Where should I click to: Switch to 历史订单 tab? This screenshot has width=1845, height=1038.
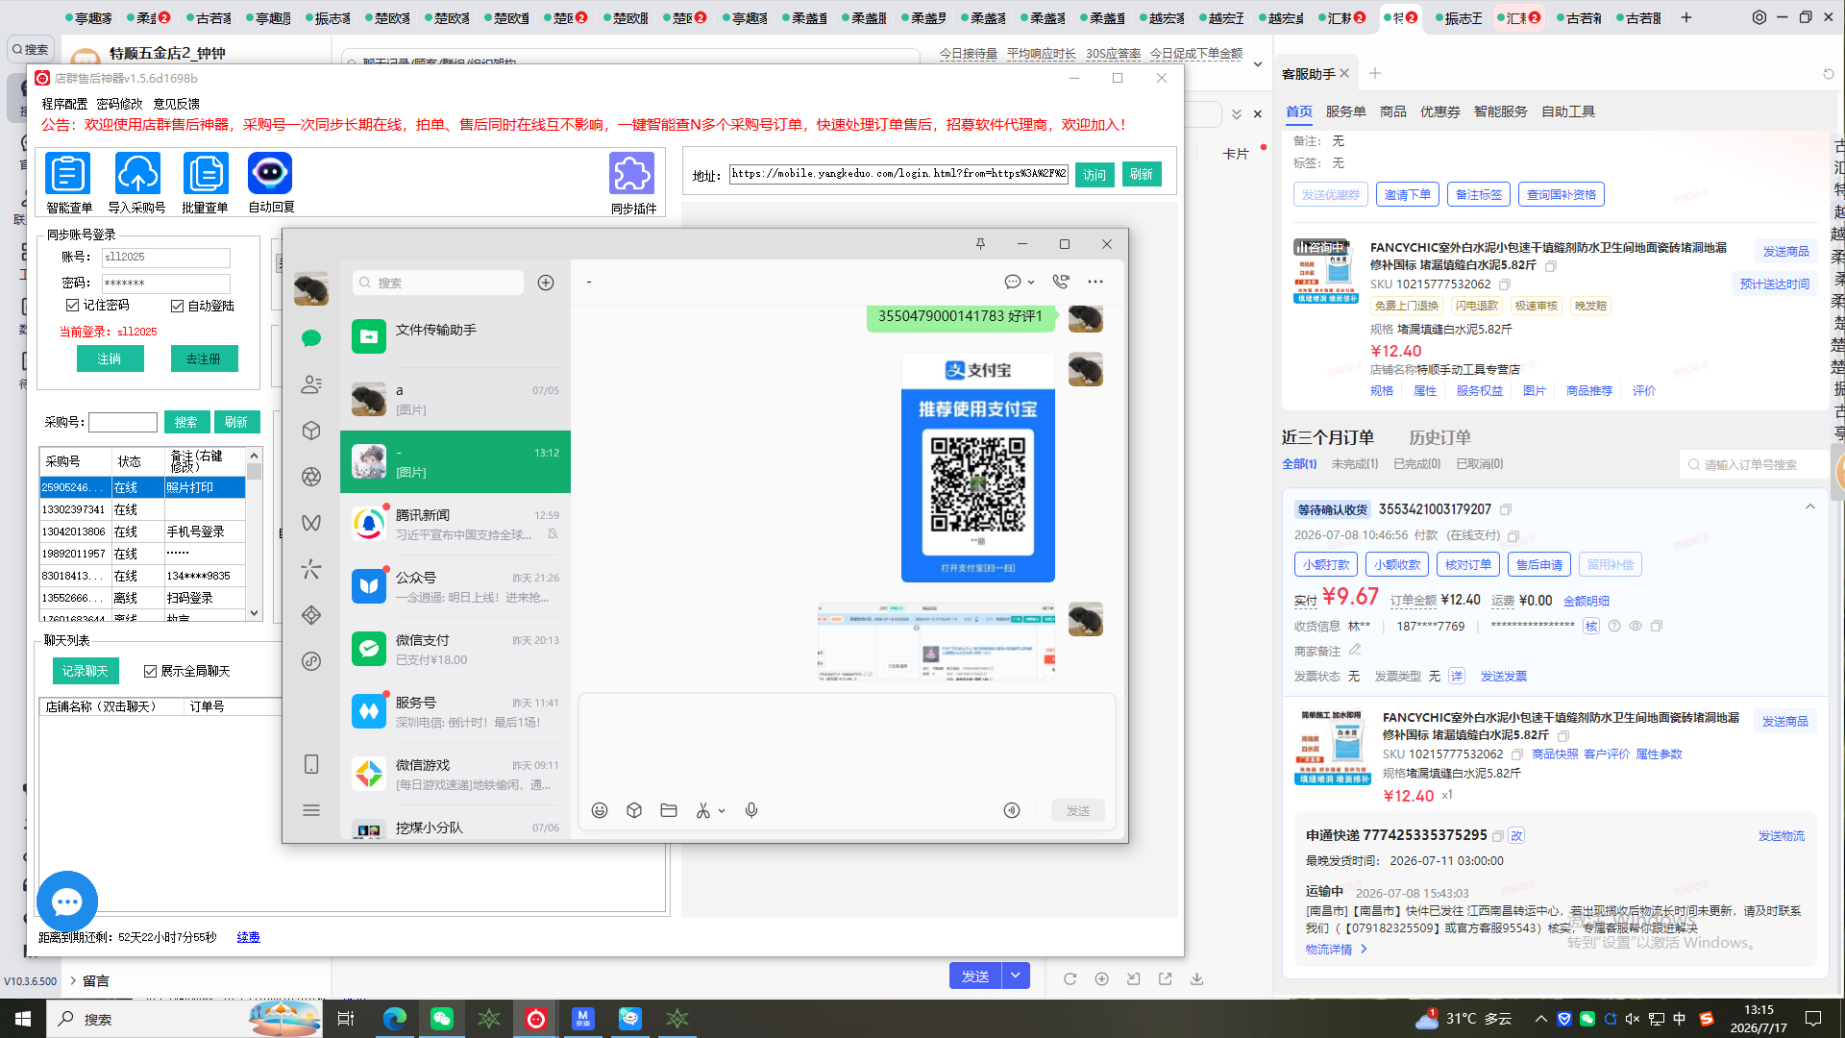(1439, 437)
